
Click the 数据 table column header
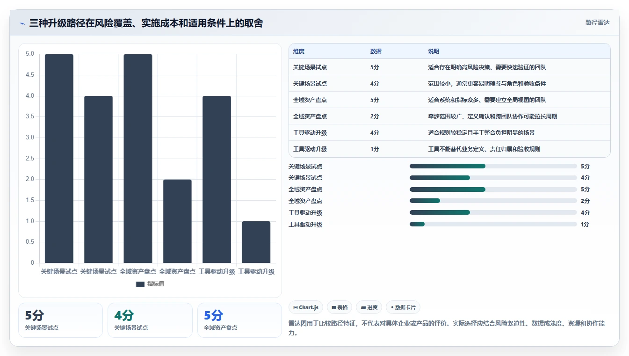pos(376,51)
